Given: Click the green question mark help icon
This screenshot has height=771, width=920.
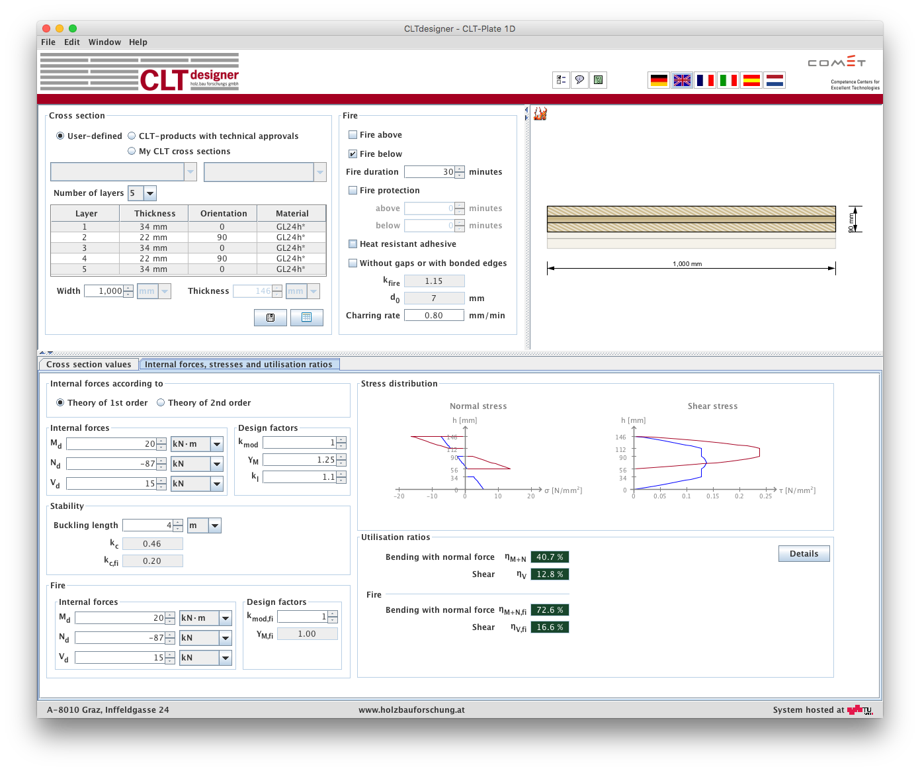Looking at the screenshot, I should coord(598,80).
